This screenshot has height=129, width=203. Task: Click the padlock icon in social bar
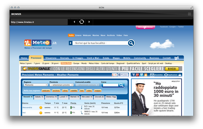pyautogui.click(x=180, y=75)
